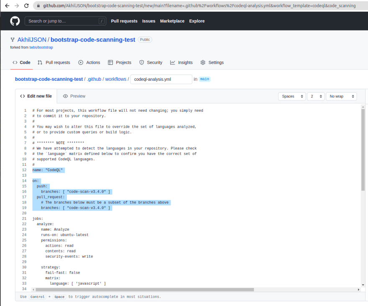Open GitHub home via Octocat logo
Screen dimensions: 368x306
[x=15, y=21]
